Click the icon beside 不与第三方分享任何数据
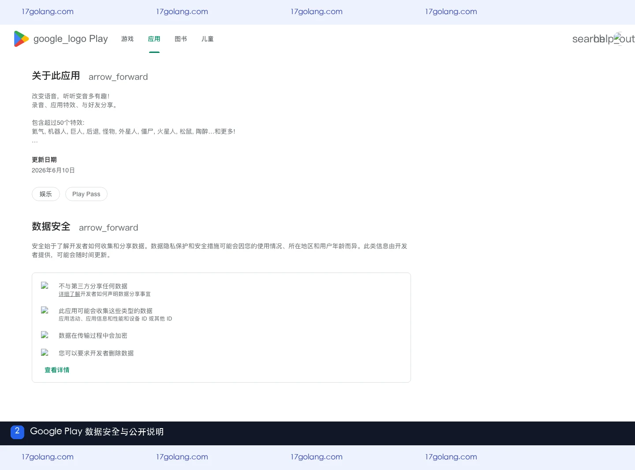This screenshot has height=470, width=635. point(45,286)
